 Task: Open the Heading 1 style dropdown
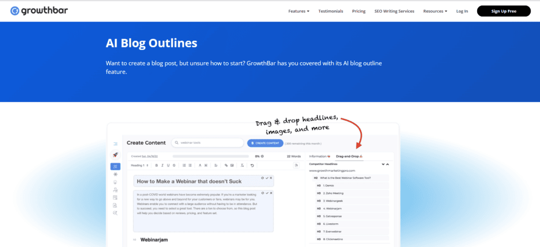pyautogui.click(x=139, y=165)
